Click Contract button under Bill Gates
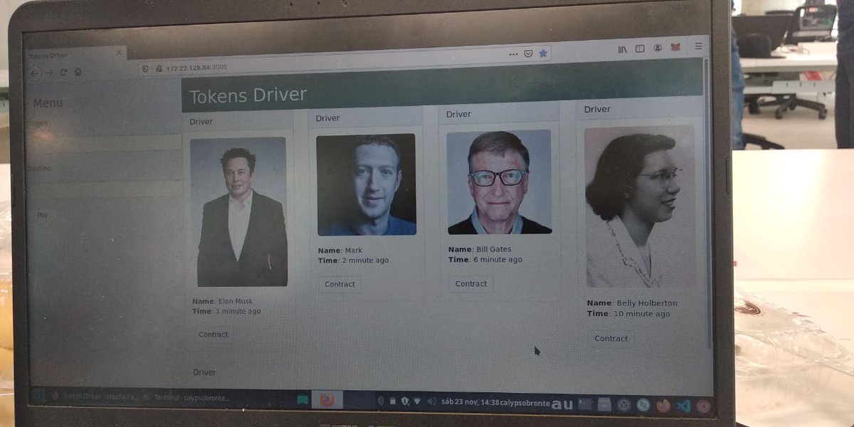The height and width of the screenshot is (427, 854). tap(471, 284)
